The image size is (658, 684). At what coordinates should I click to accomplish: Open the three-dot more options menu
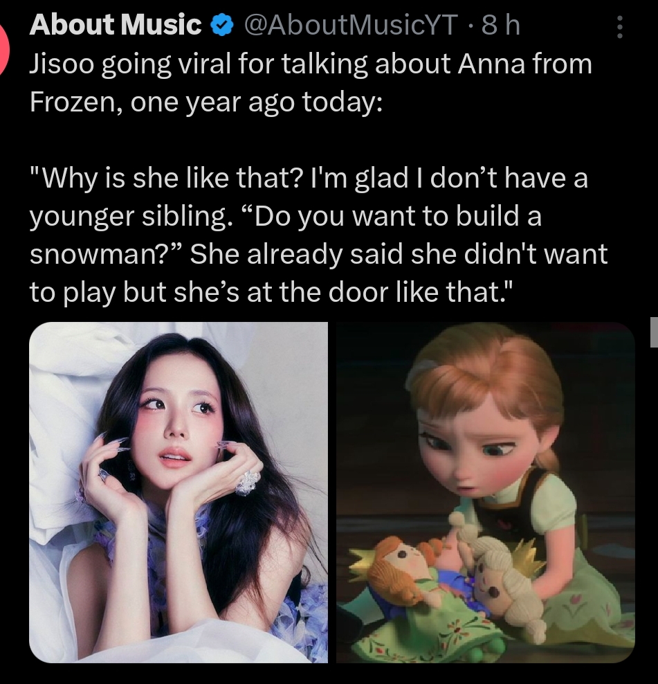620,27
